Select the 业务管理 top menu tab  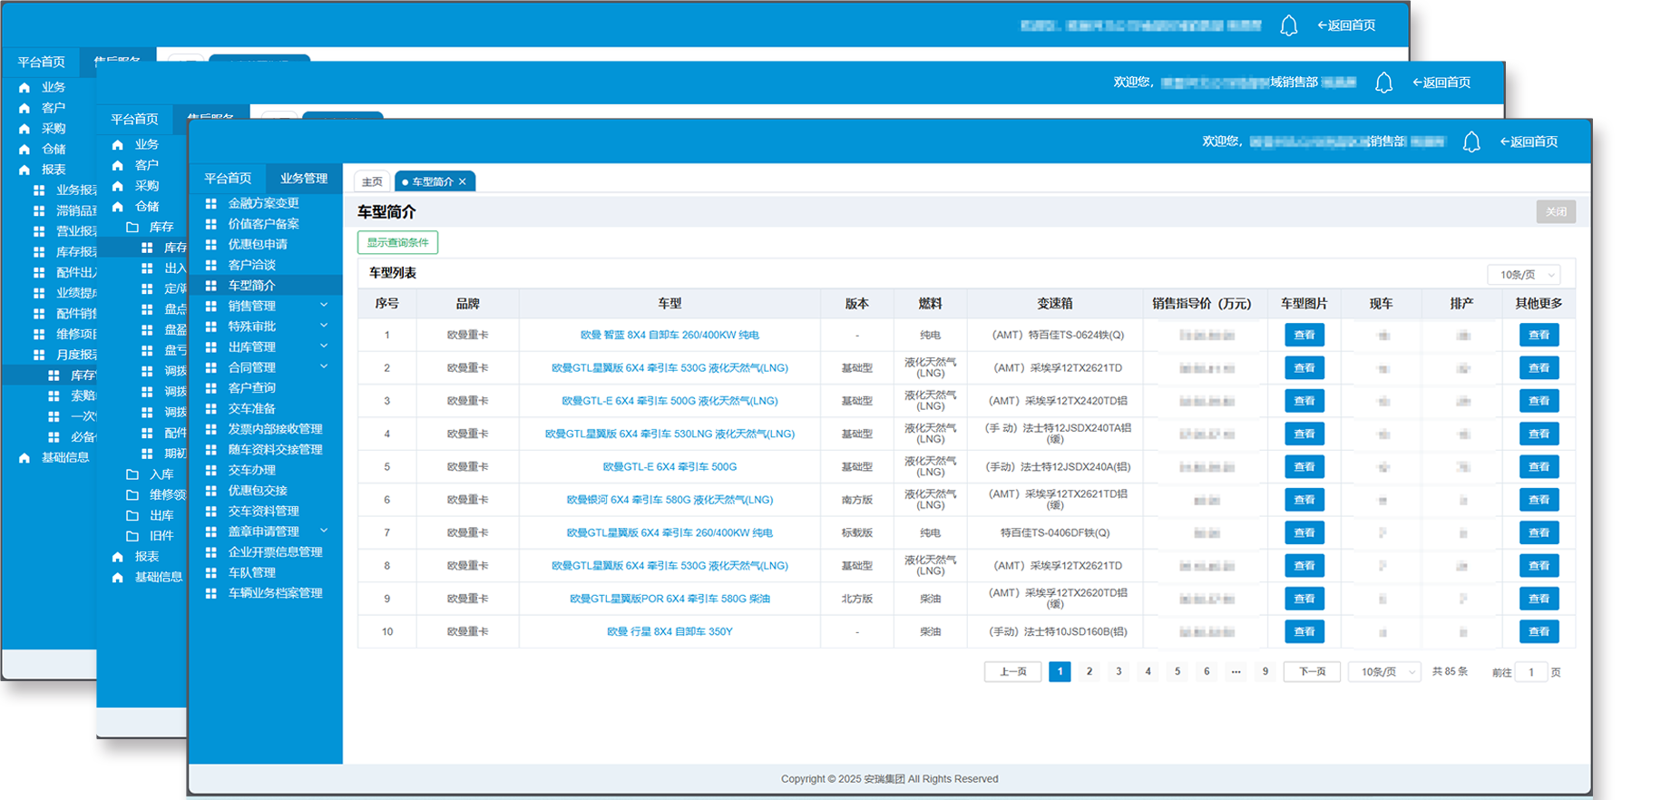[x=304, y=179]
